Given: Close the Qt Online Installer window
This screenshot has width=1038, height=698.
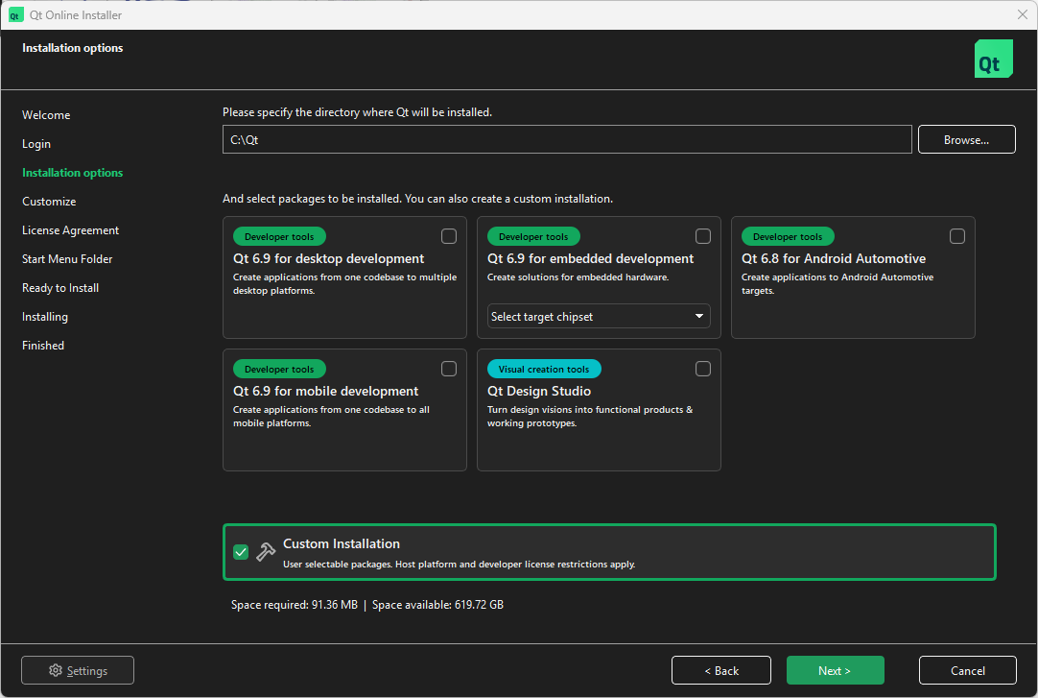Looking at the screenshot, I should [1022, 14].
